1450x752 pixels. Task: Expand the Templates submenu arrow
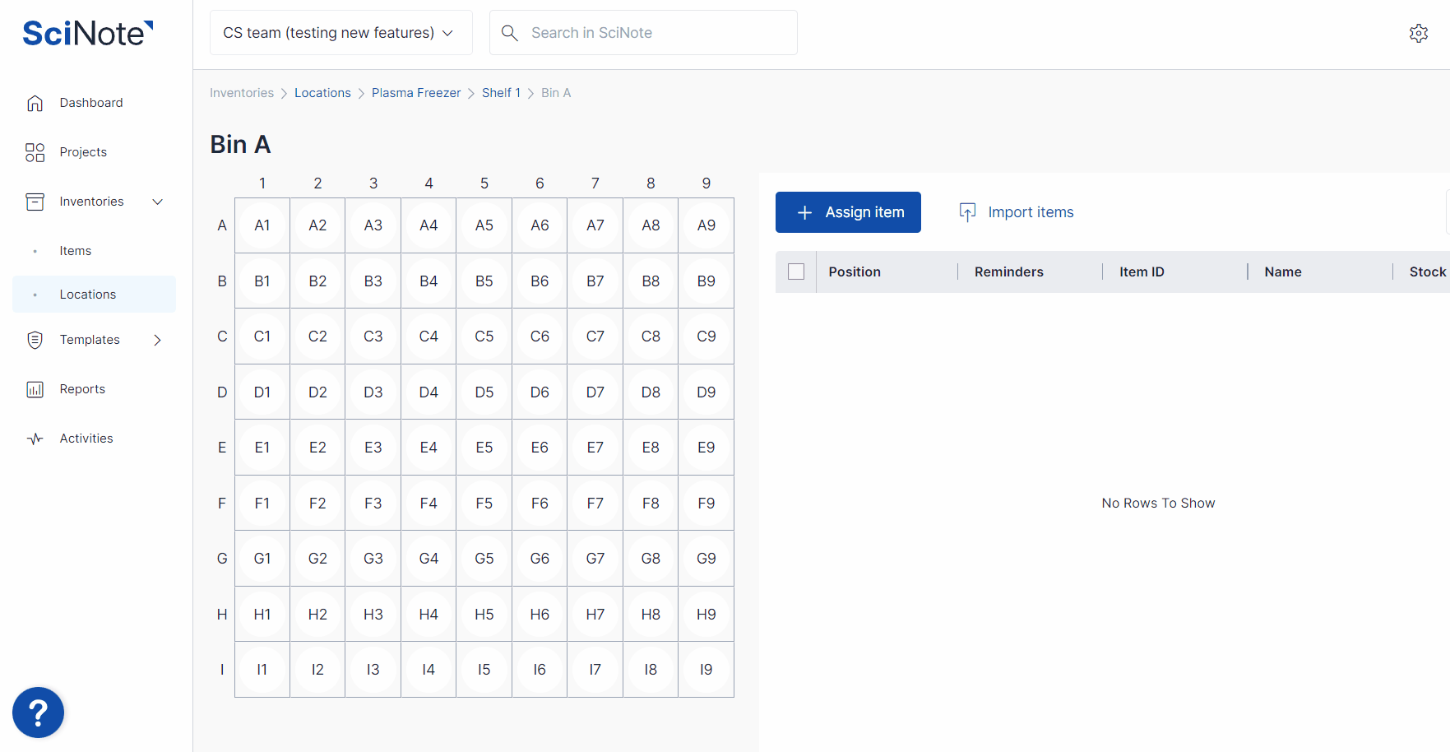tap(158, 340)
